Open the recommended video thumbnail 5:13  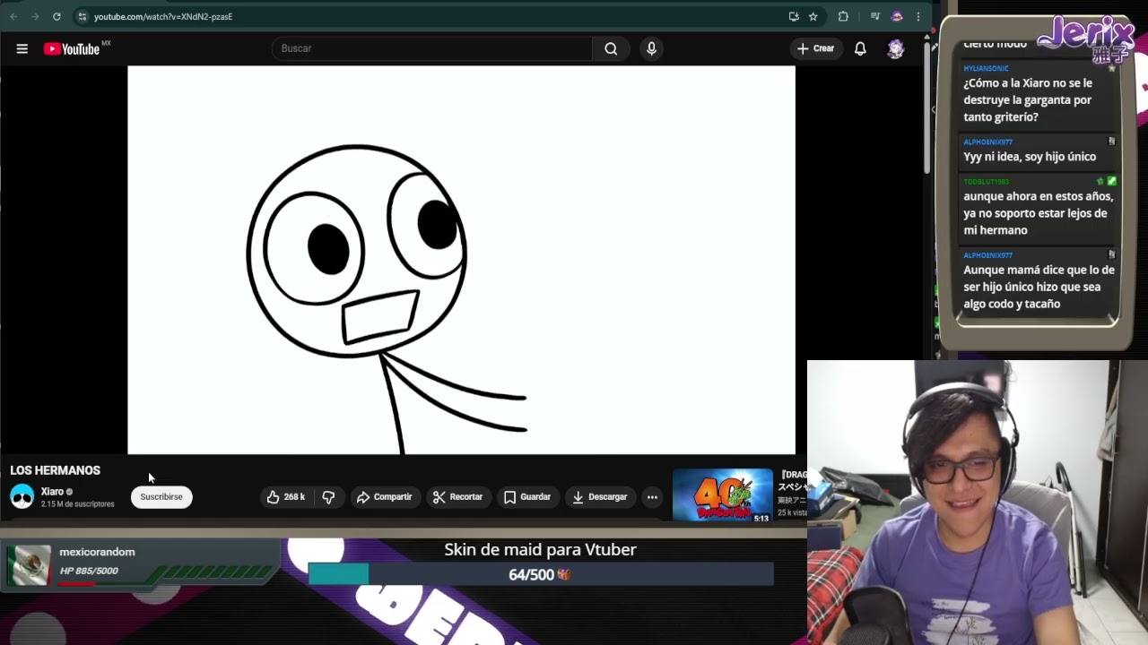click(x=722, y=494)
